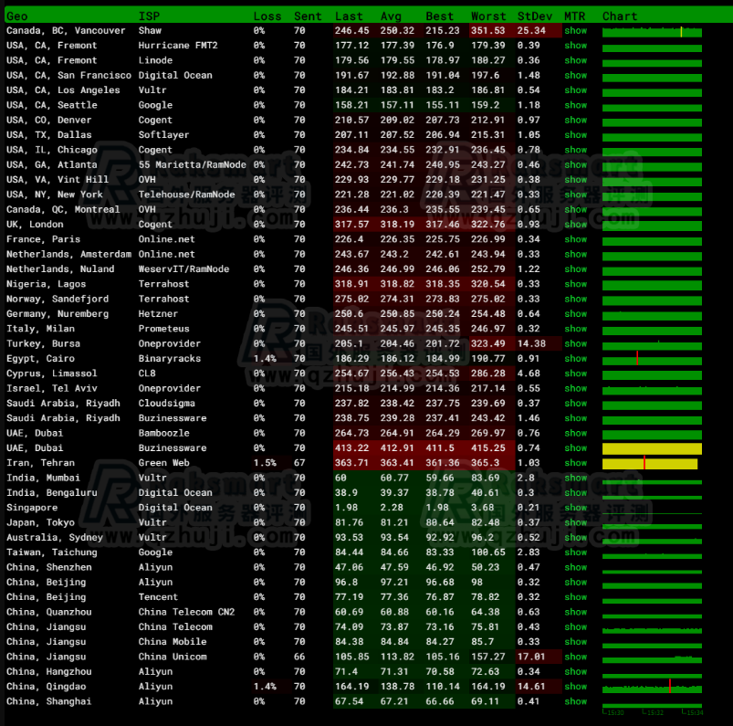Screen dimensions: 733x726
Task: Select the 'WeservIT/RamNode' ISP cell
Action: [183, 269]
